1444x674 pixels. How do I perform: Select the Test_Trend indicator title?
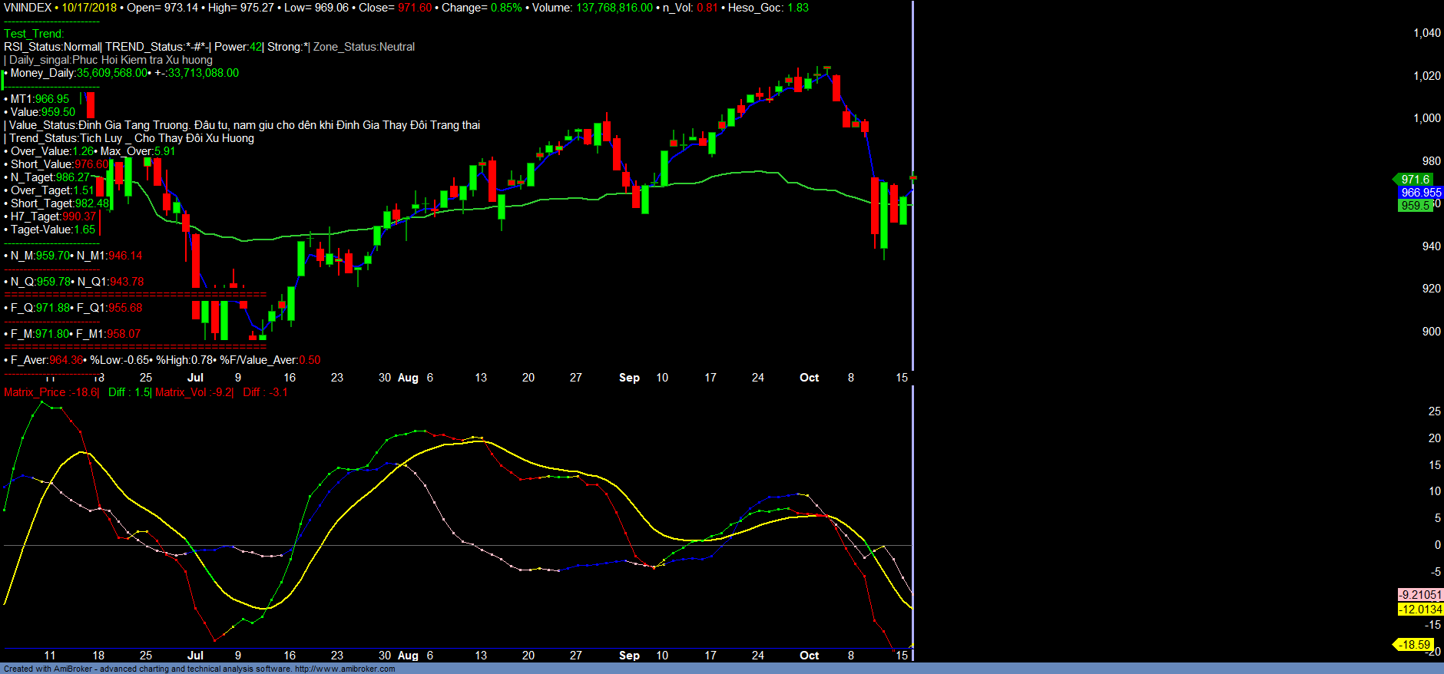(34, 34)
